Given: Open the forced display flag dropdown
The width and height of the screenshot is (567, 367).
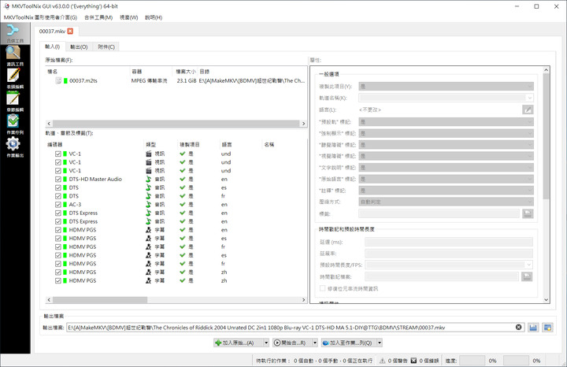Looking at the screenshot, I should click(446, 133).
